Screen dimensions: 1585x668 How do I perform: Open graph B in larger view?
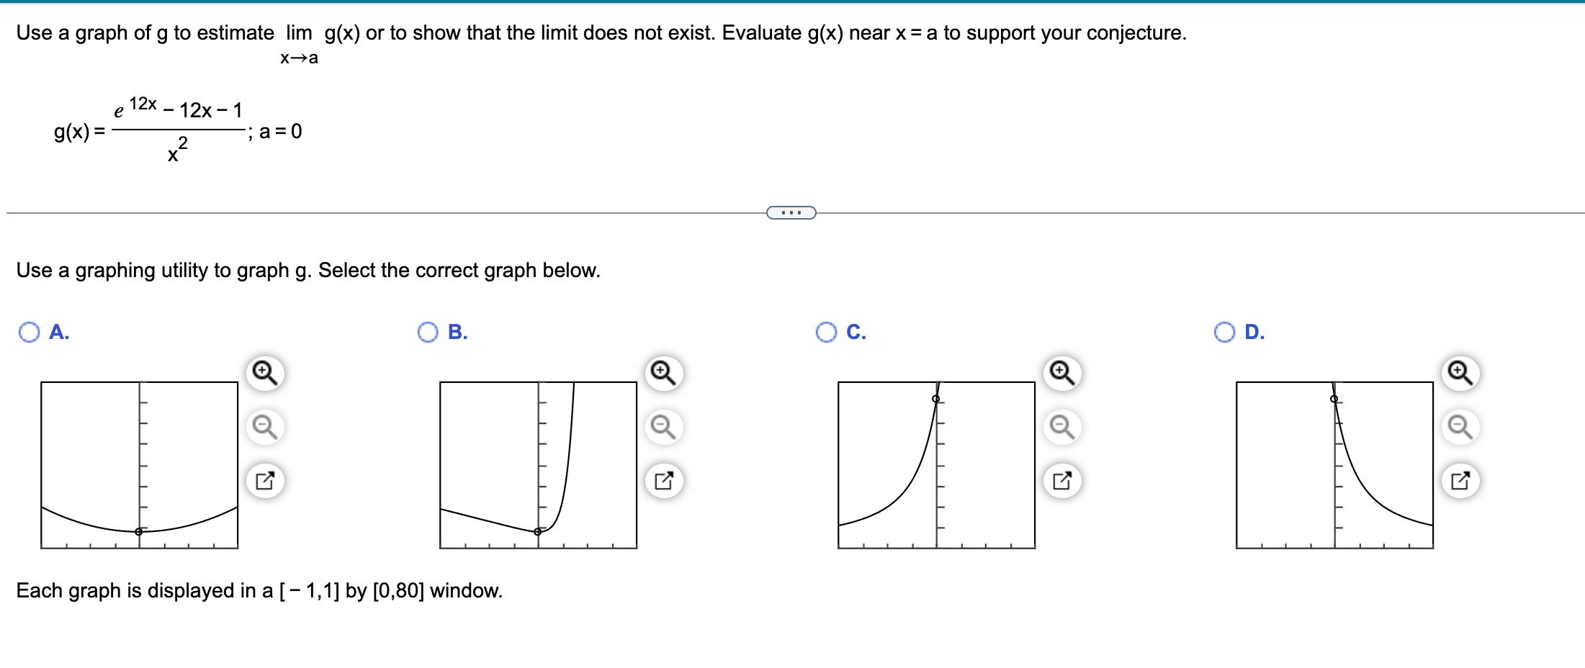coord(663,480)
